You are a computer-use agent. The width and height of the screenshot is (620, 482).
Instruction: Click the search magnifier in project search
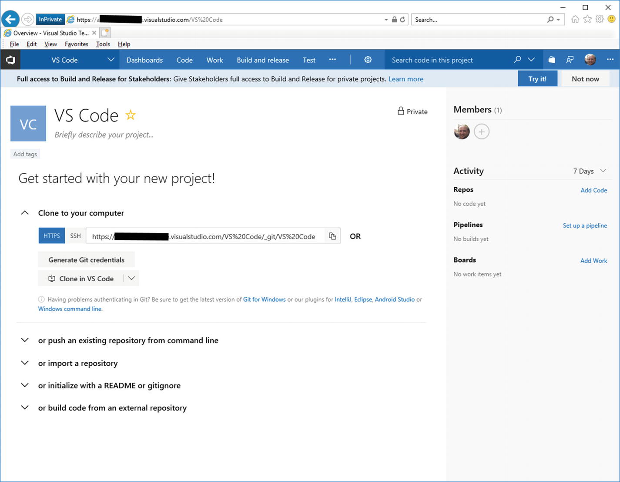point(517,60)
